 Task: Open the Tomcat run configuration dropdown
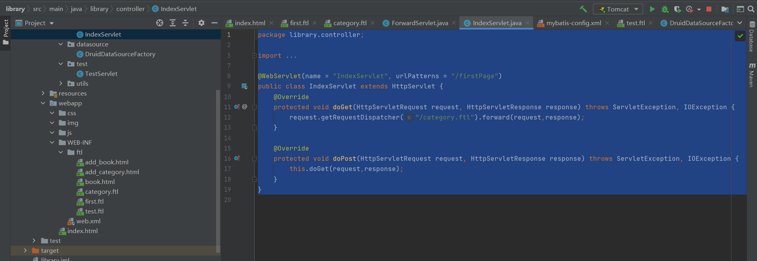618,9
